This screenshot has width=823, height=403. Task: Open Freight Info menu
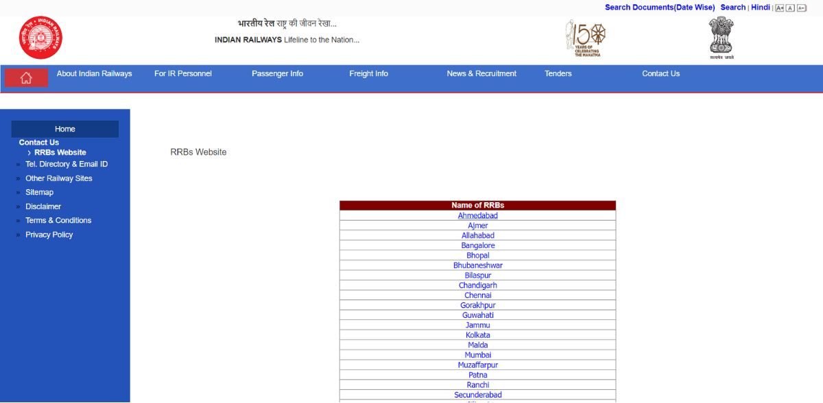click(x=368, y=74)
